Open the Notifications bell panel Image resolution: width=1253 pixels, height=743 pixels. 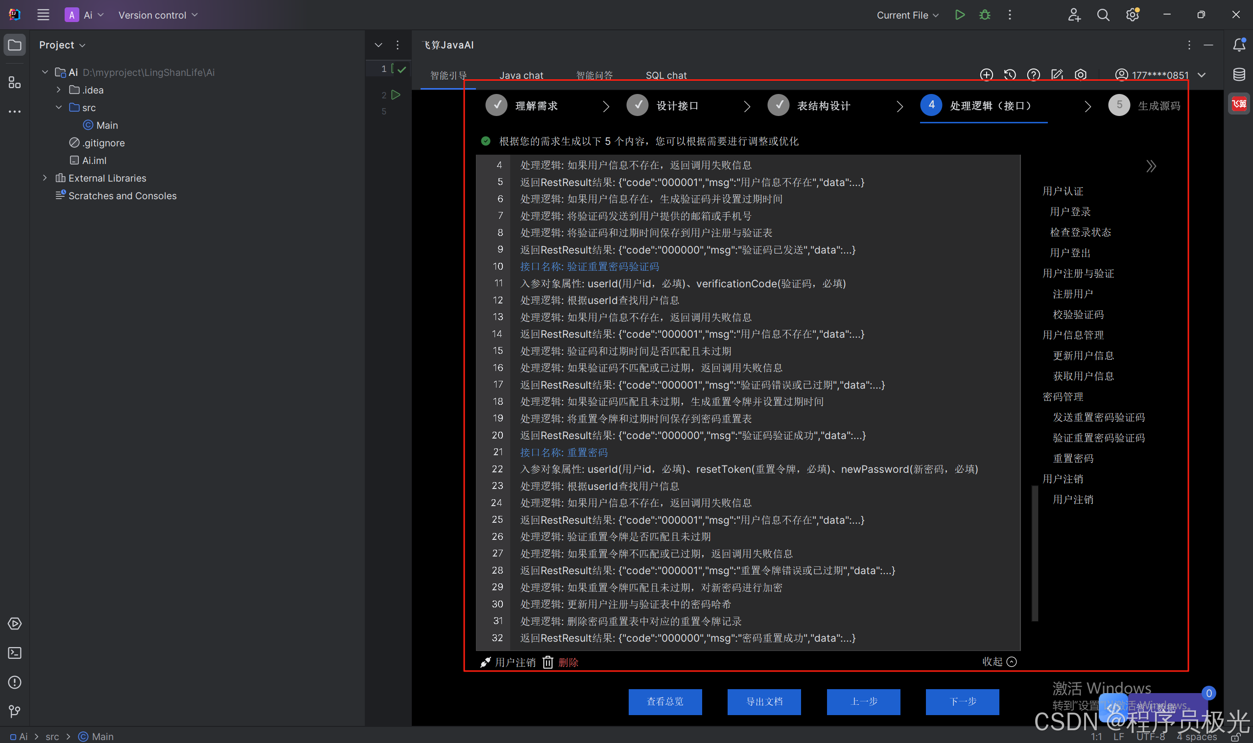point(1239,45)
